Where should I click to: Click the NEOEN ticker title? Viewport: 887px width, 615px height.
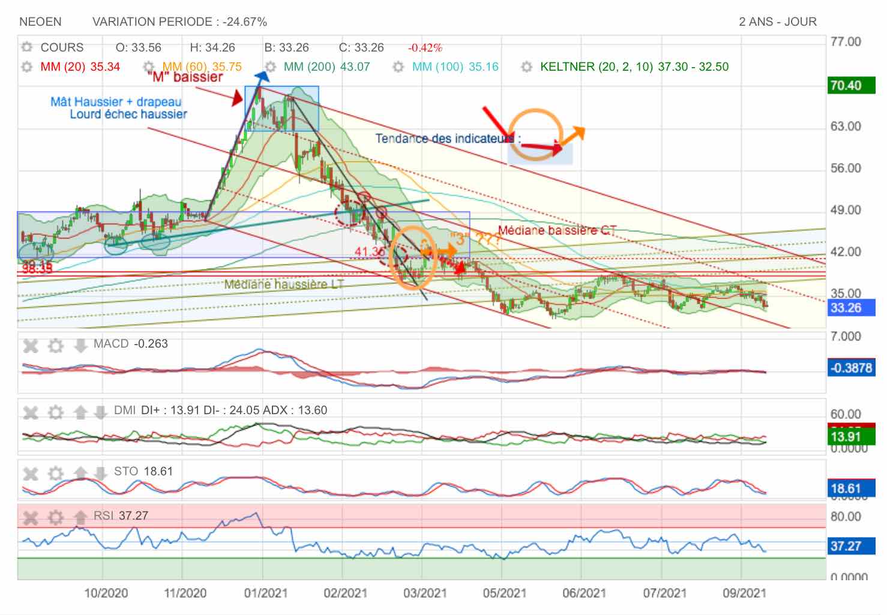[x=40, y=22]
